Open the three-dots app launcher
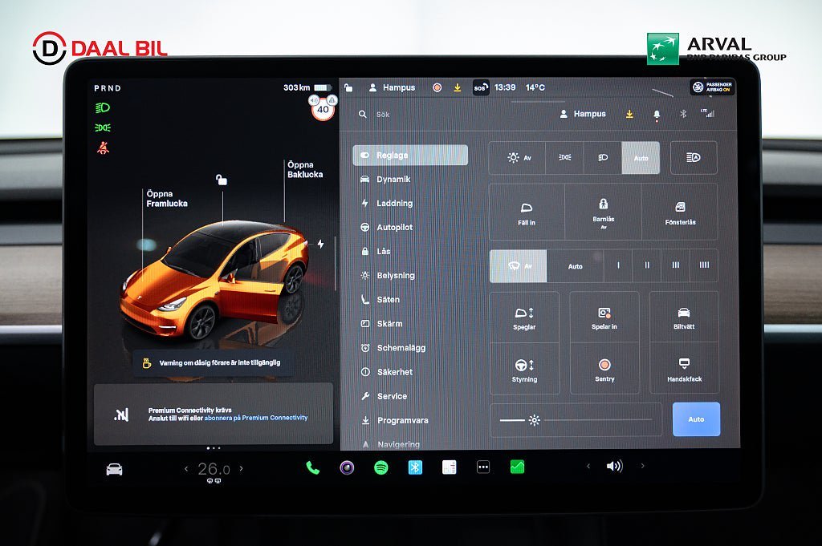822x546 pixels. [x=483, y=467]
